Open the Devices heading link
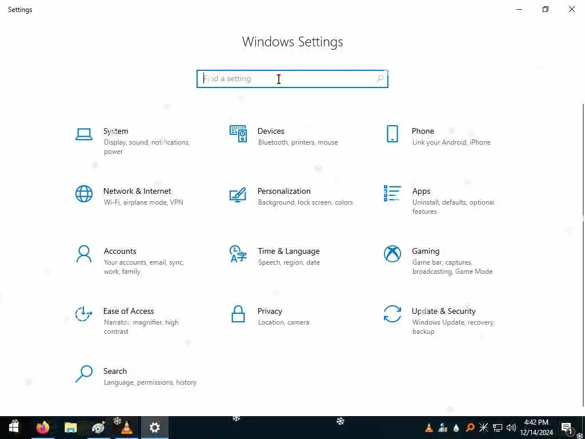The height and width of the screenshot is (439, 585). click(271, 131)
